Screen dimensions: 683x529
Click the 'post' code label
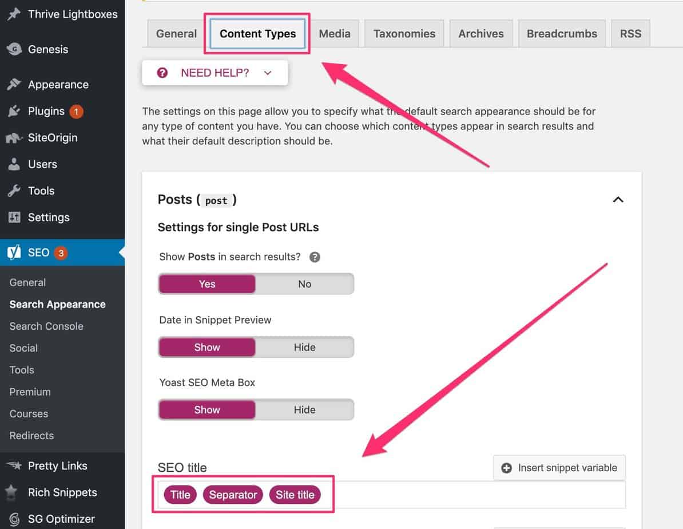[x=216, y=200]
